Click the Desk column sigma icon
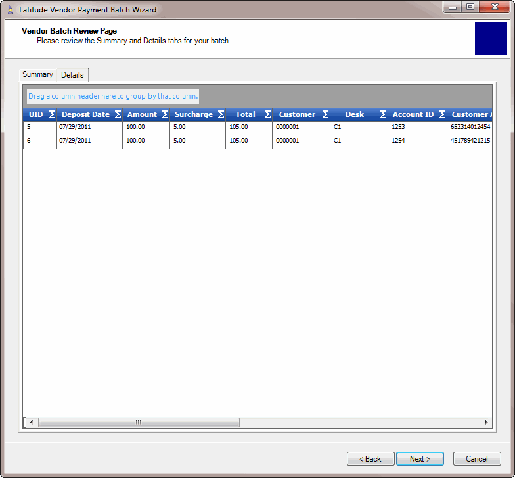 point(383,114)
